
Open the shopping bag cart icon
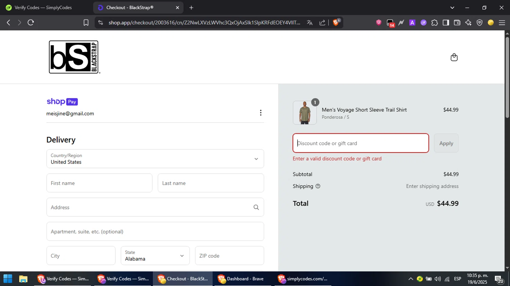(x=454, y=57)
